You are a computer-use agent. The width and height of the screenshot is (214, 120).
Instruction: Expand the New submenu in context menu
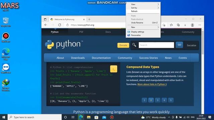click(143, 27)
